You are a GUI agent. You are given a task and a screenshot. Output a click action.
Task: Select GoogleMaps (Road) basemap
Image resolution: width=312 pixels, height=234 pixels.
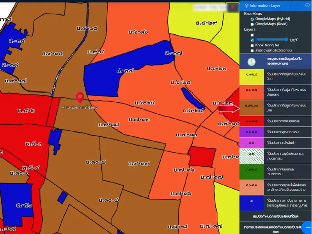point(252,24)
